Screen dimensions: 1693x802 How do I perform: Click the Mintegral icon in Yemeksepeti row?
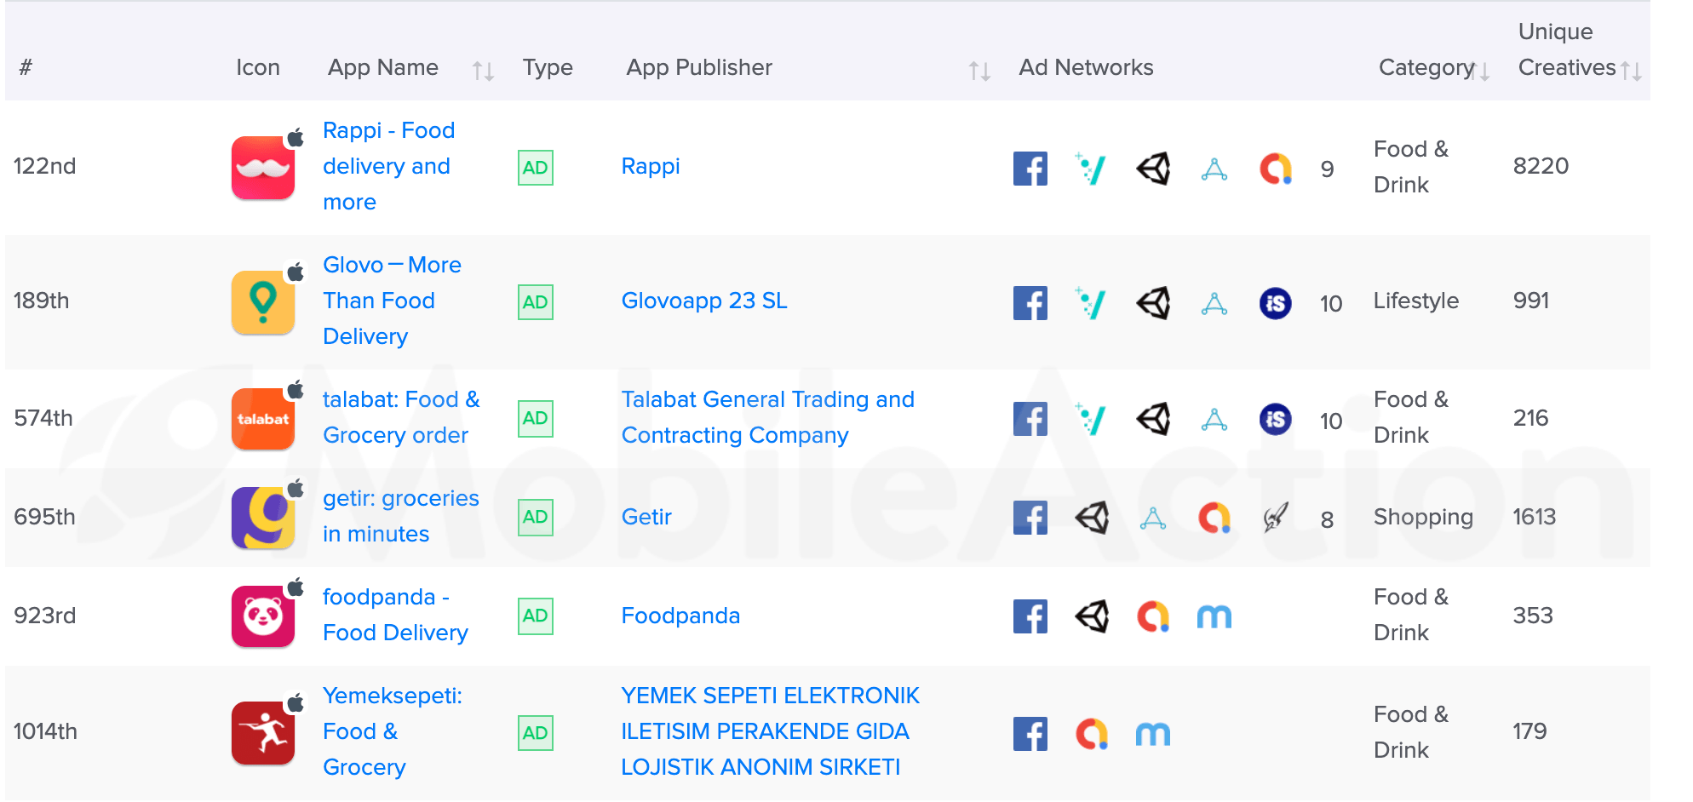click(x=1153, y=734)
